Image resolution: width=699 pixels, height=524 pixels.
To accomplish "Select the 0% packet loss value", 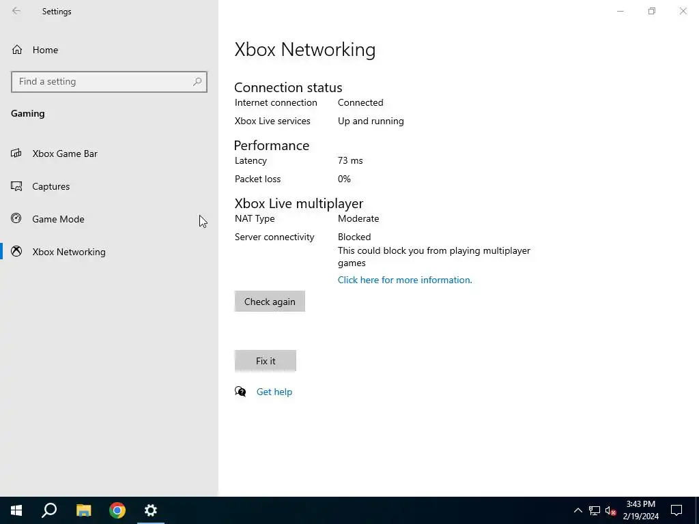I will (x=344, y=179).
